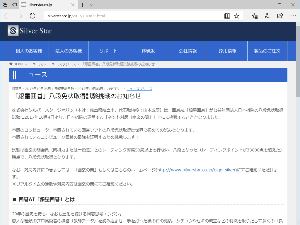This screenshot has width=300, height=225.
Task: Share this page using the share icon
Action: click(x=280, y=16)
